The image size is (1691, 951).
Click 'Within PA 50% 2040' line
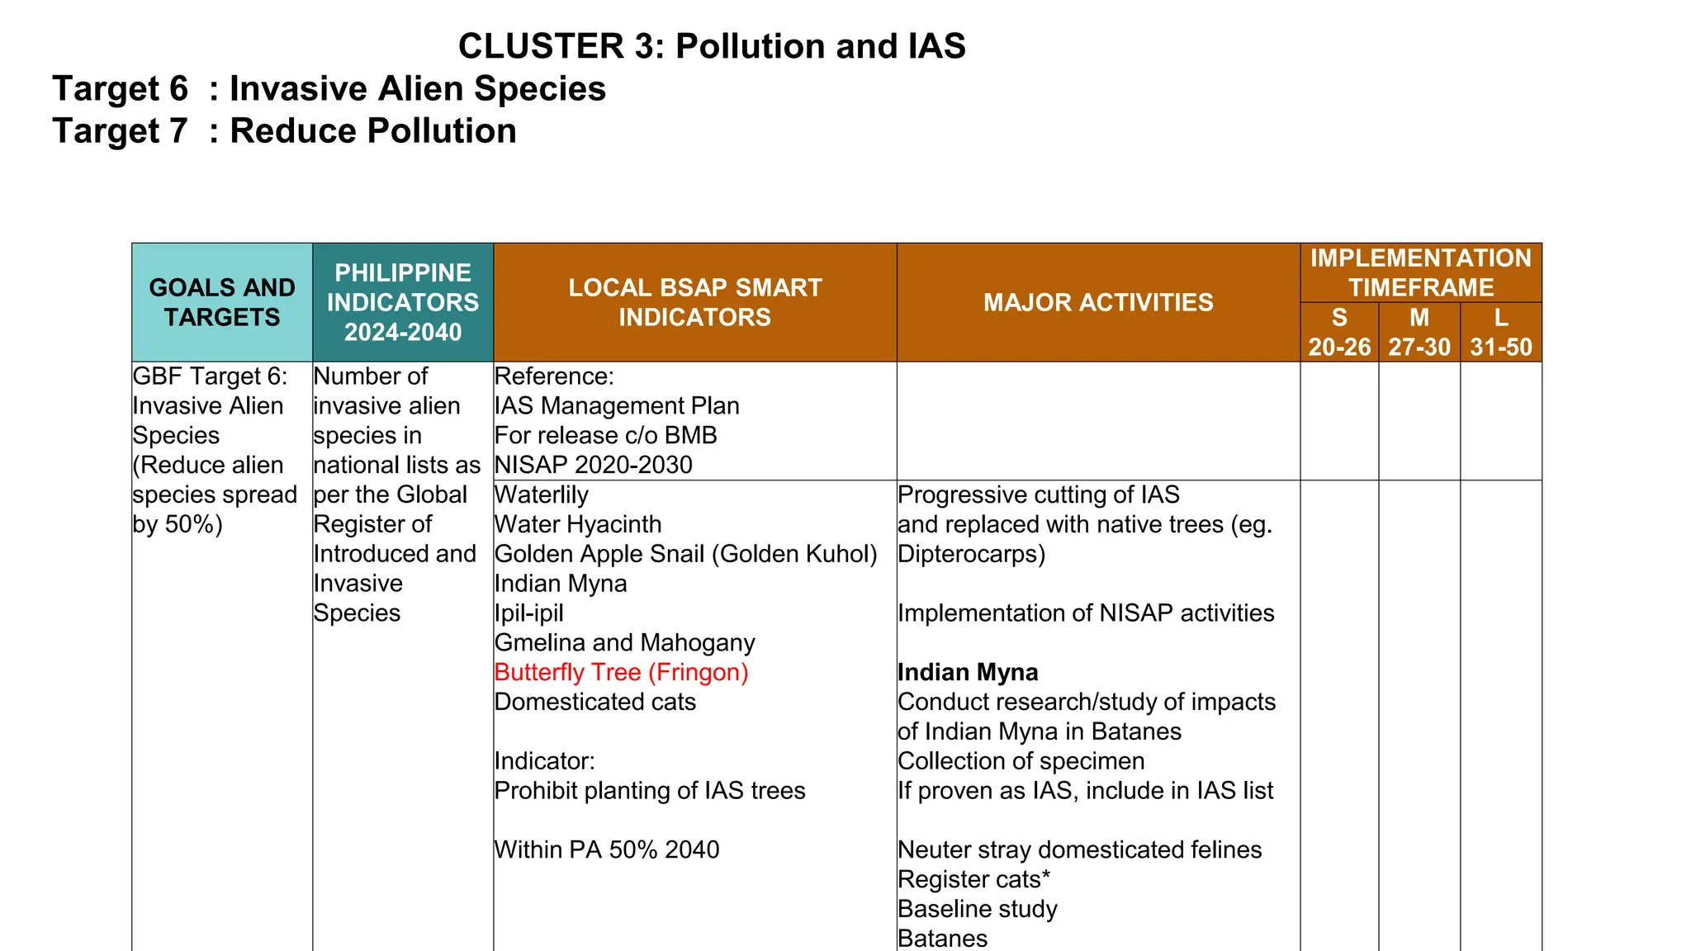coord(607,849)
